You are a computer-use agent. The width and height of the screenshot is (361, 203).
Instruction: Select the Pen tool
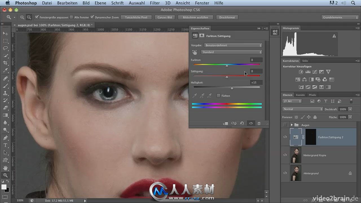5,138
